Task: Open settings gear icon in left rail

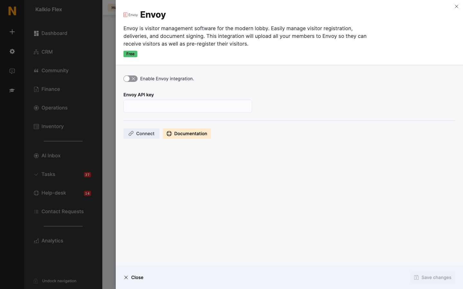Action: (12, 51)
